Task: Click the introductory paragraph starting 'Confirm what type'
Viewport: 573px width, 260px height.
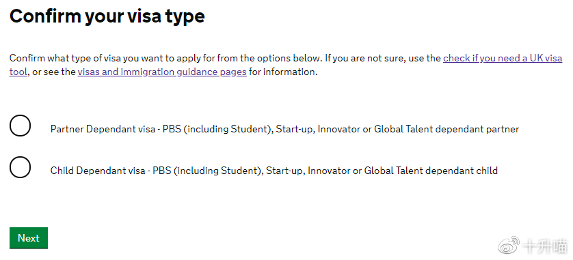Action: pos(286,65)
